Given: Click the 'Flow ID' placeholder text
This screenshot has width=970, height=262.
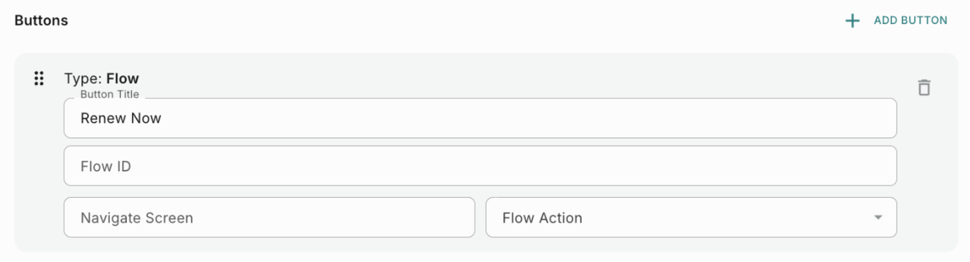Looking at the screenshot, I should [x=106, y=167].
